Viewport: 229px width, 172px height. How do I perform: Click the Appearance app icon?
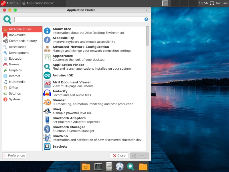pos(47,58)
